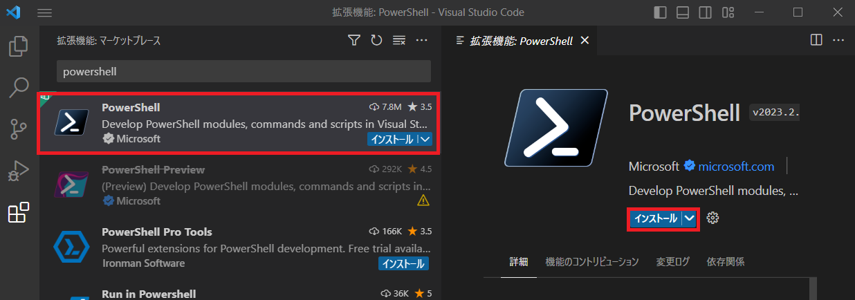Screen dimensions: 855x300
Task: Click the extension search box containing powershell
Action: click(243, 71)
